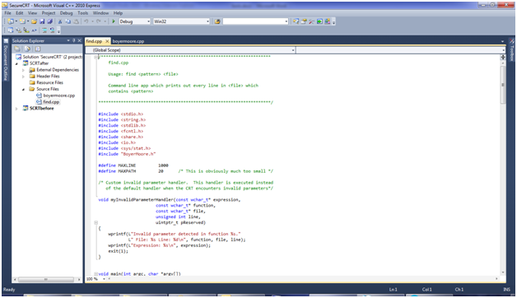This screenshot has width=517, height=298.
Task: Open the active documents list arrow at tab strip end
Action: [502, 41]
